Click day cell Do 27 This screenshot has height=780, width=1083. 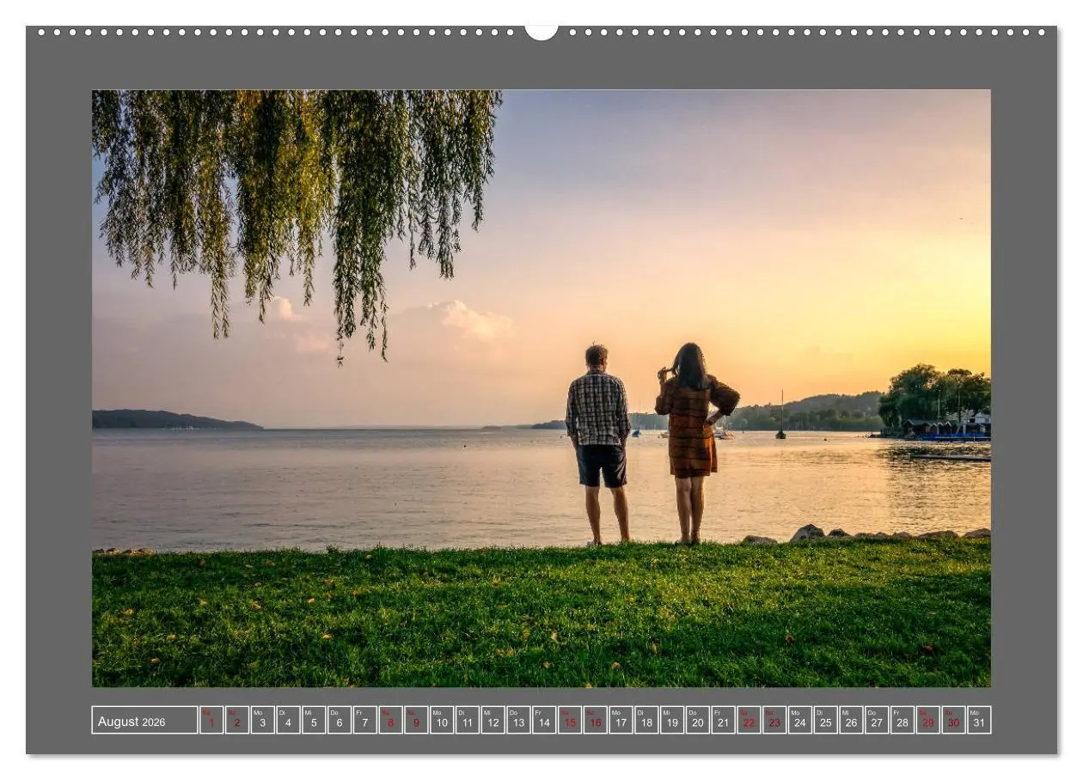click(x=877, y=720)
